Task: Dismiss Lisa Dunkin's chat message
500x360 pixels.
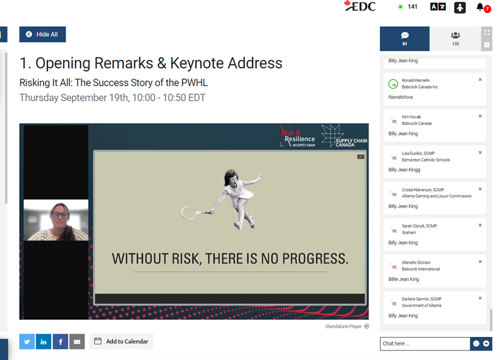Action: (x=480, y=152)
